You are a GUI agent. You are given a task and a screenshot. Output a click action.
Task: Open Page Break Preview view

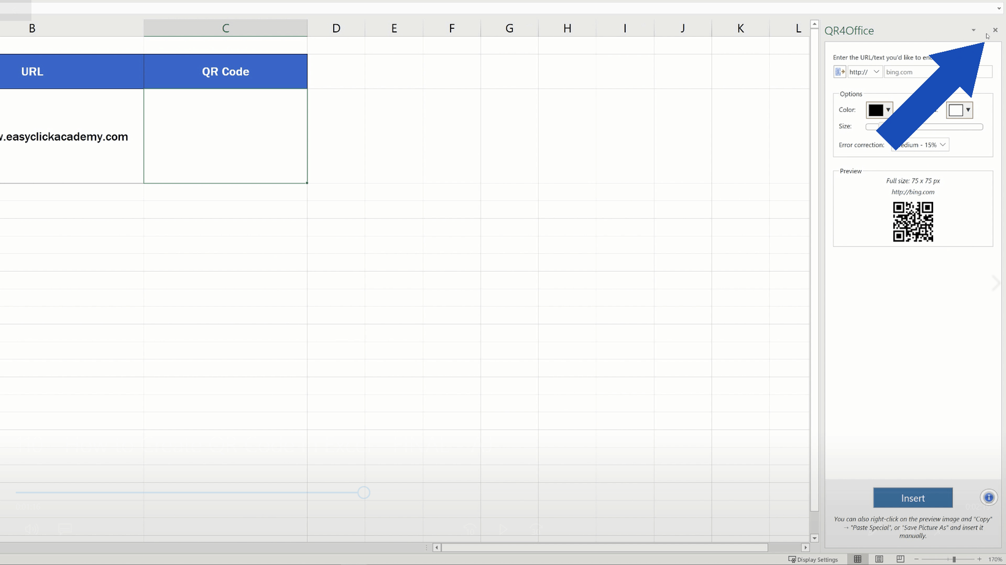[x=900, y=558]
